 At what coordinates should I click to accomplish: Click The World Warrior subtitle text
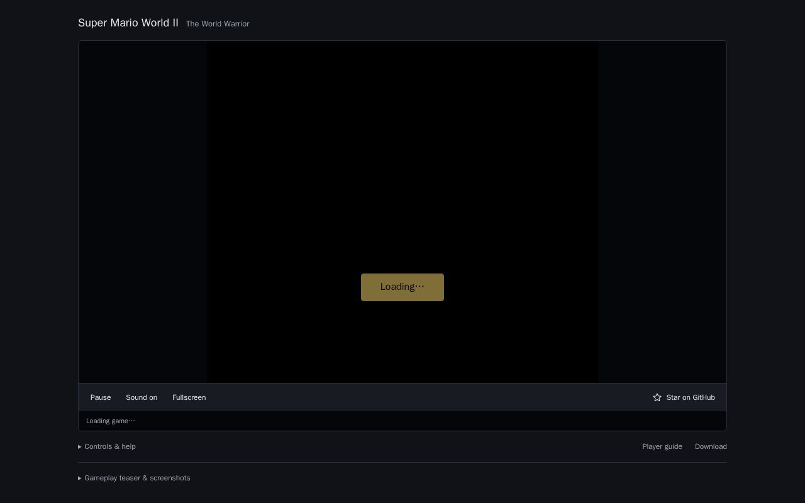[x=218, y=24]
